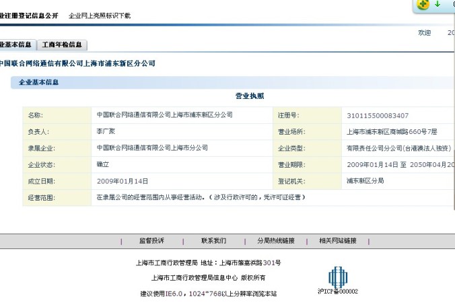Click the registration authority 浦东新区分局
The height and width of the screenshot is (307, 455).
(365, 181)
